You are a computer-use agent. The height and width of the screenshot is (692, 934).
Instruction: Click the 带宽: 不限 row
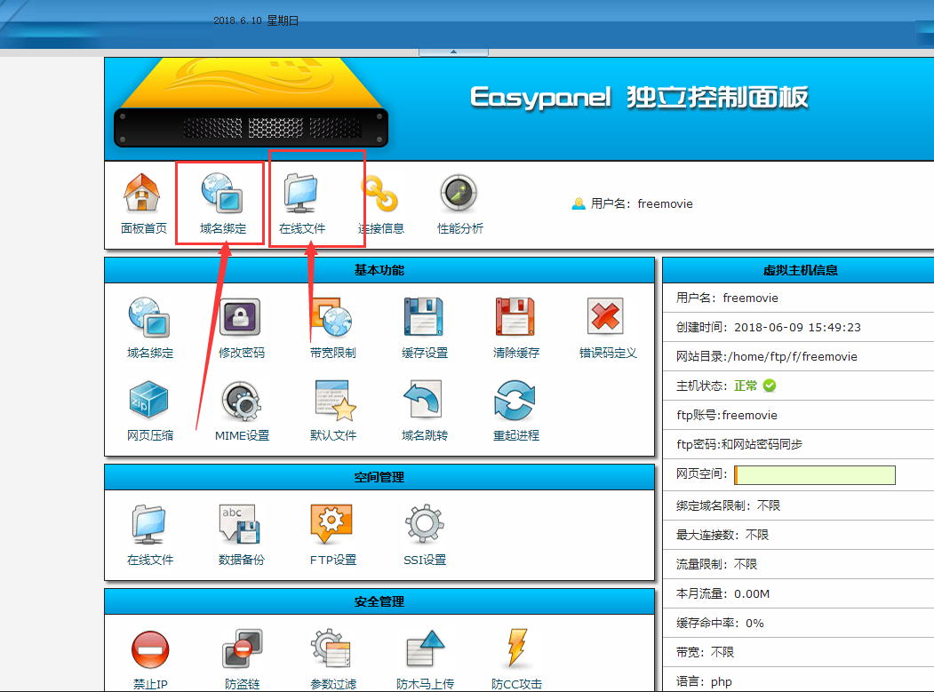pyautogui.click(x=799, y=652)
